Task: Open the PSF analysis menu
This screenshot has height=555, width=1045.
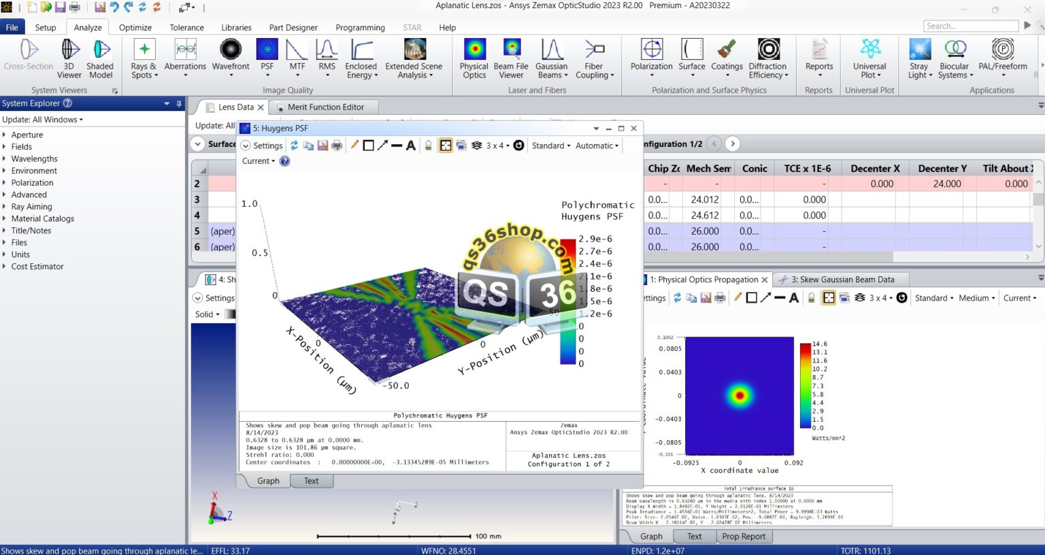Action: point(267,58)
